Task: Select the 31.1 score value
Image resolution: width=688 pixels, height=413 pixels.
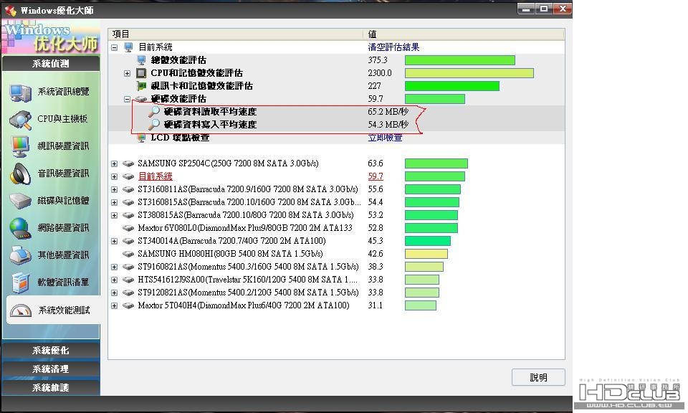Action: coord(375,305)
